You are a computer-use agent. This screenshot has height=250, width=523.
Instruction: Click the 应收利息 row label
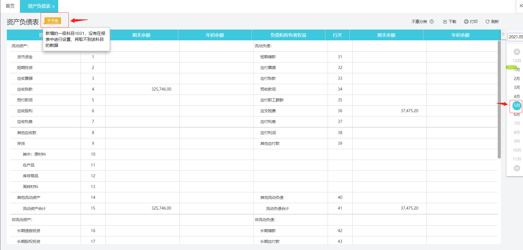tap(25, 122)
